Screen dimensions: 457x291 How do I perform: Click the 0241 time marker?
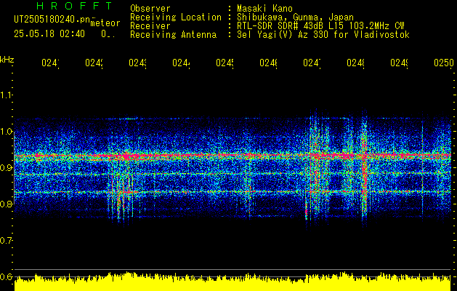pyautogui.click(x=50, y=63)
